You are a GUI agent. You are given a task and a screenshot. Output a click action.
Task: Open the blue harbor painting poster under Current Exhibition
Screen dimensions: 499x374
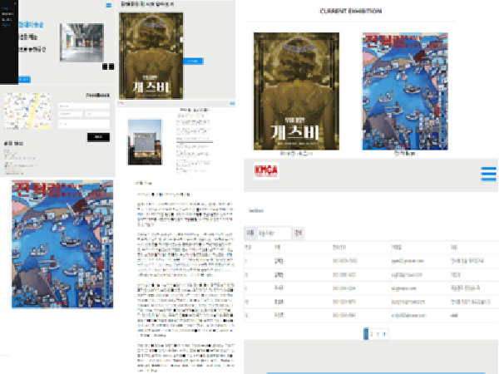pyautogui.click(x=405, y=91)
